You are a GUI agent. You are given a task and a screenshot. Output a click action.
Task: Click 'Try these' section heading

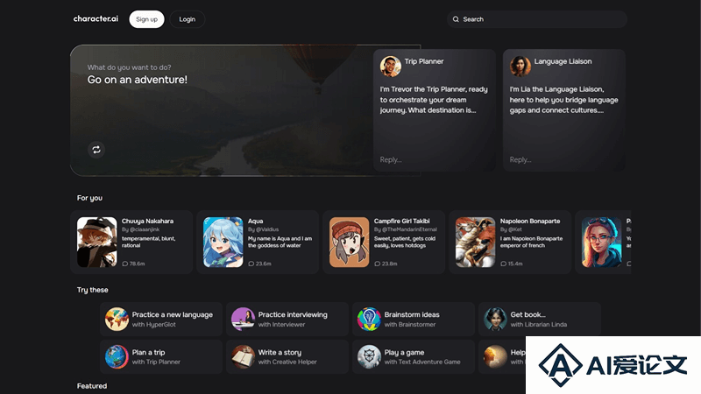click(93, 290)
